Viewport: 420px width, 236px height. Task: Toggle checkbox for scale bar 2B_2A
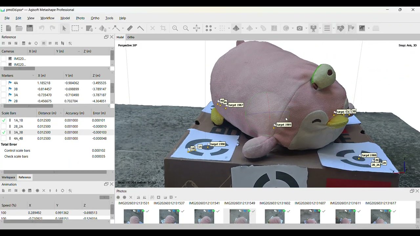pos(4,127)
